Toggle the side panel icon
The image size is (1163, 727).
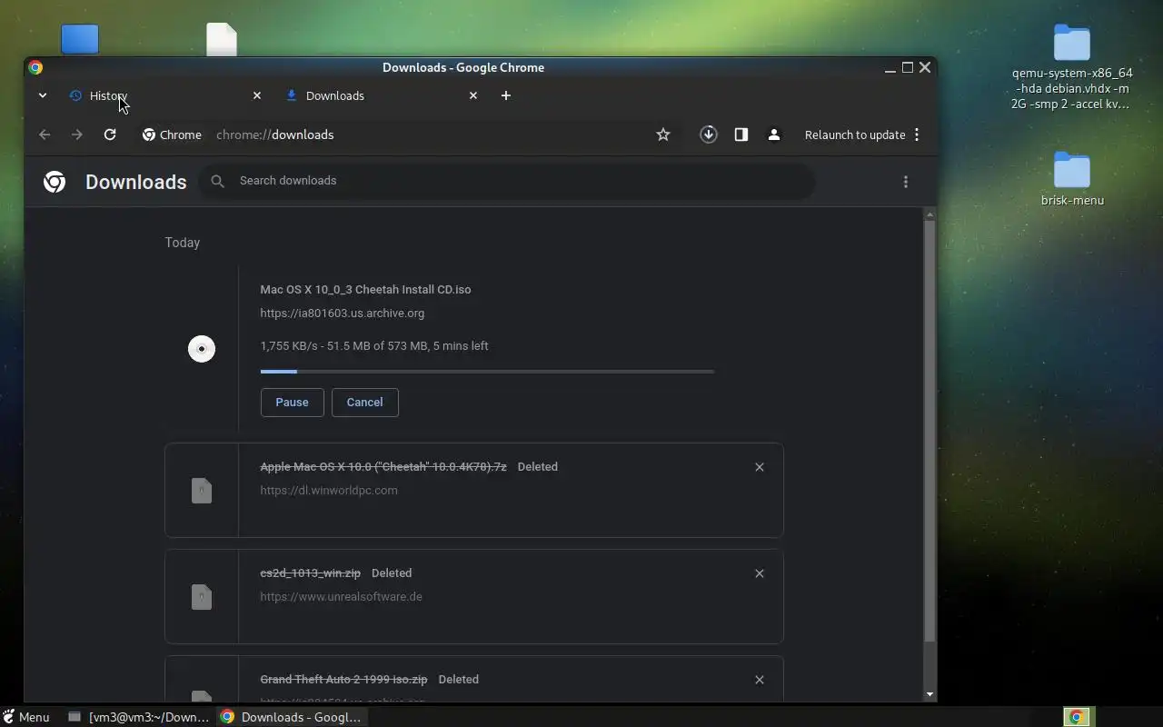click(741, 134)
